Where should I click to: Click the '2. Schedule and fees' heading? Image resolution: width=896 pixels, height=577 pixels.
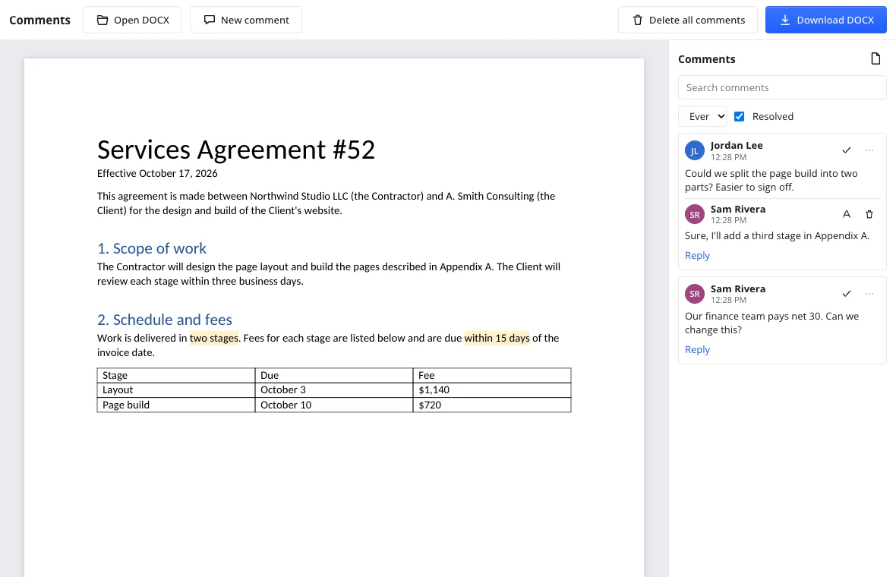(x=165, y=320)
